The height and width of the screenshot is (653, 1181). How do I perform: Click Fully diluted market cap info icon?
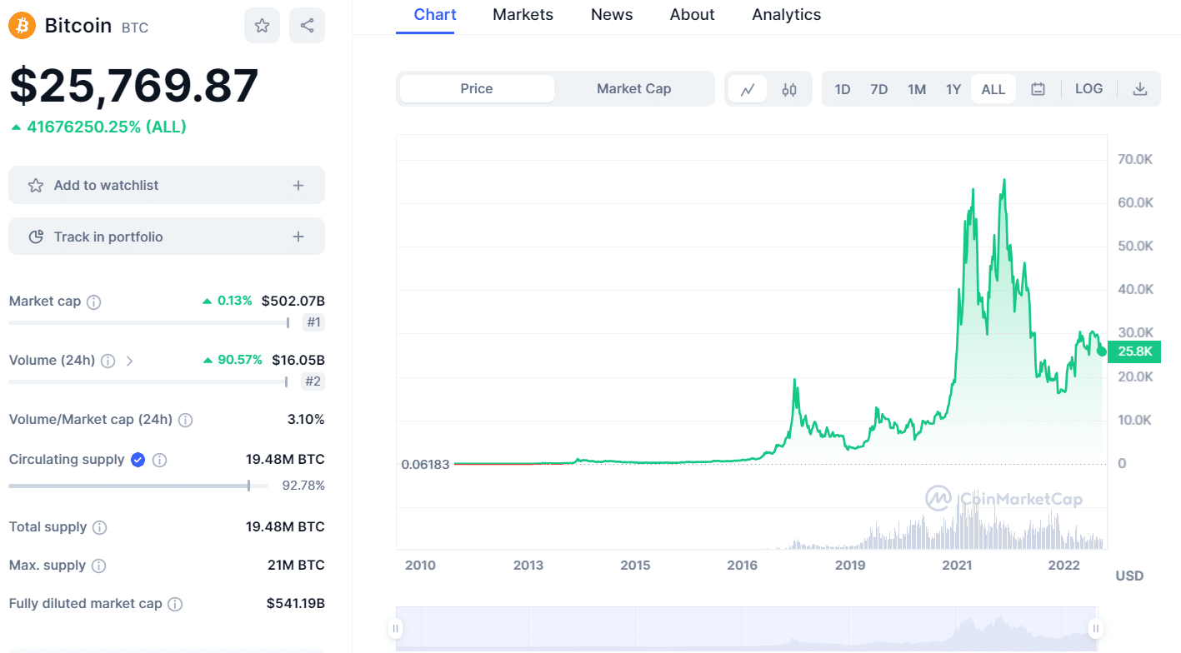(175, 604)
